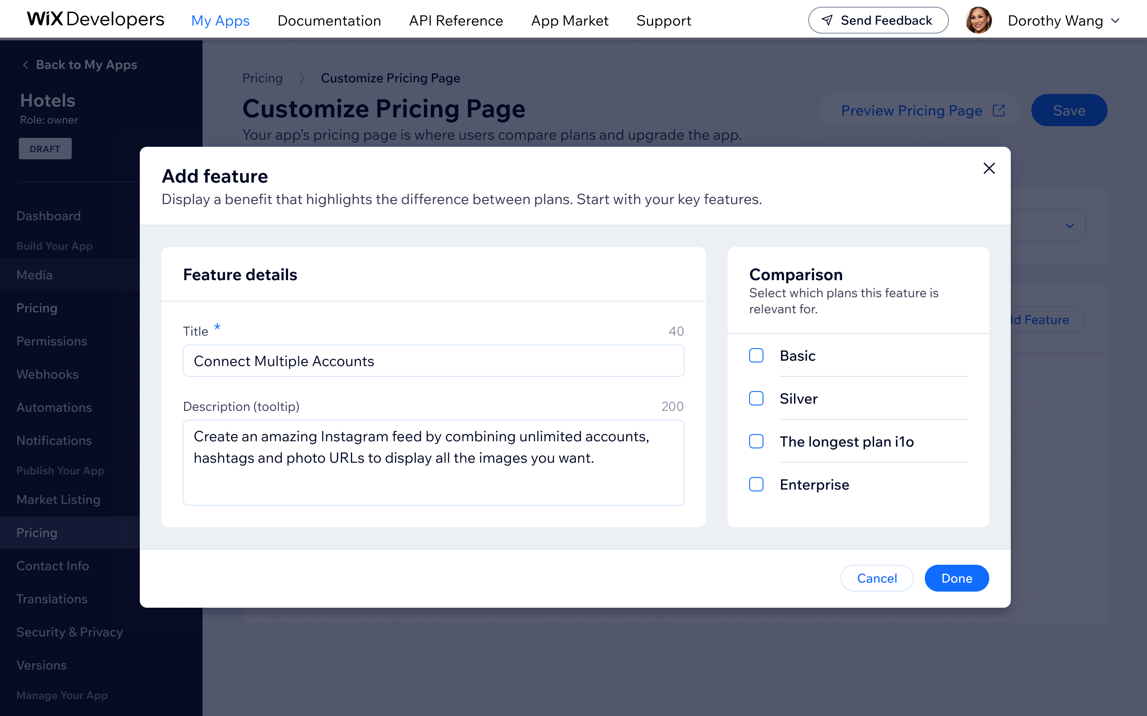
Task: Click the Save button on pricing page
Action: pyautogui.click(x=1069, y=111)
